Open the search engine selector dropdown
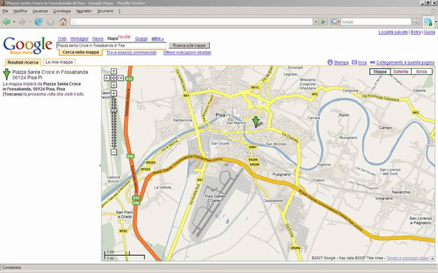438x273 pixels. 339,22
